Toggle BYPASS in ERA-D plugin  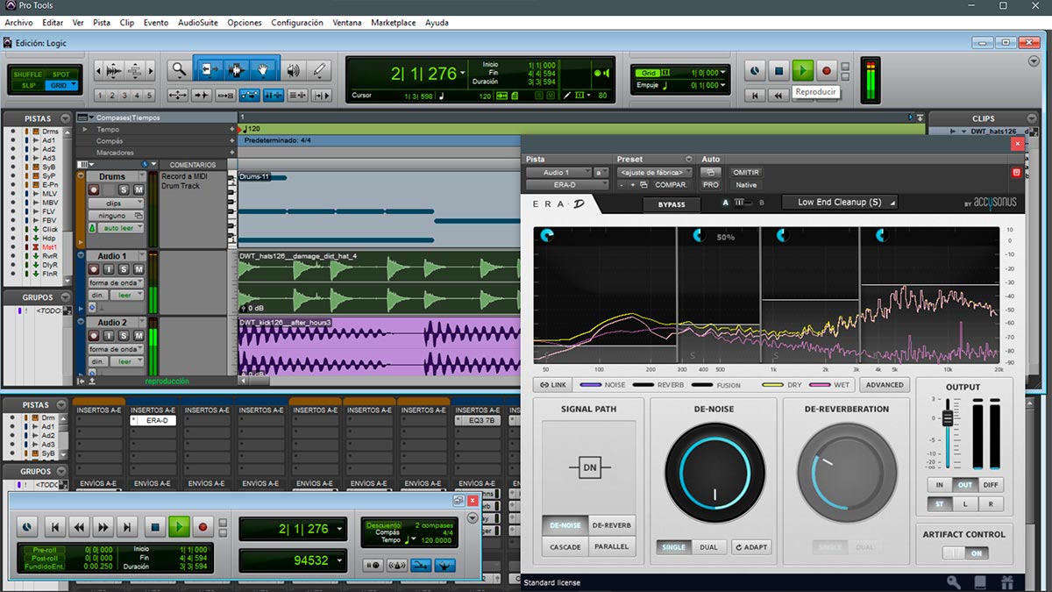(671, 203)
